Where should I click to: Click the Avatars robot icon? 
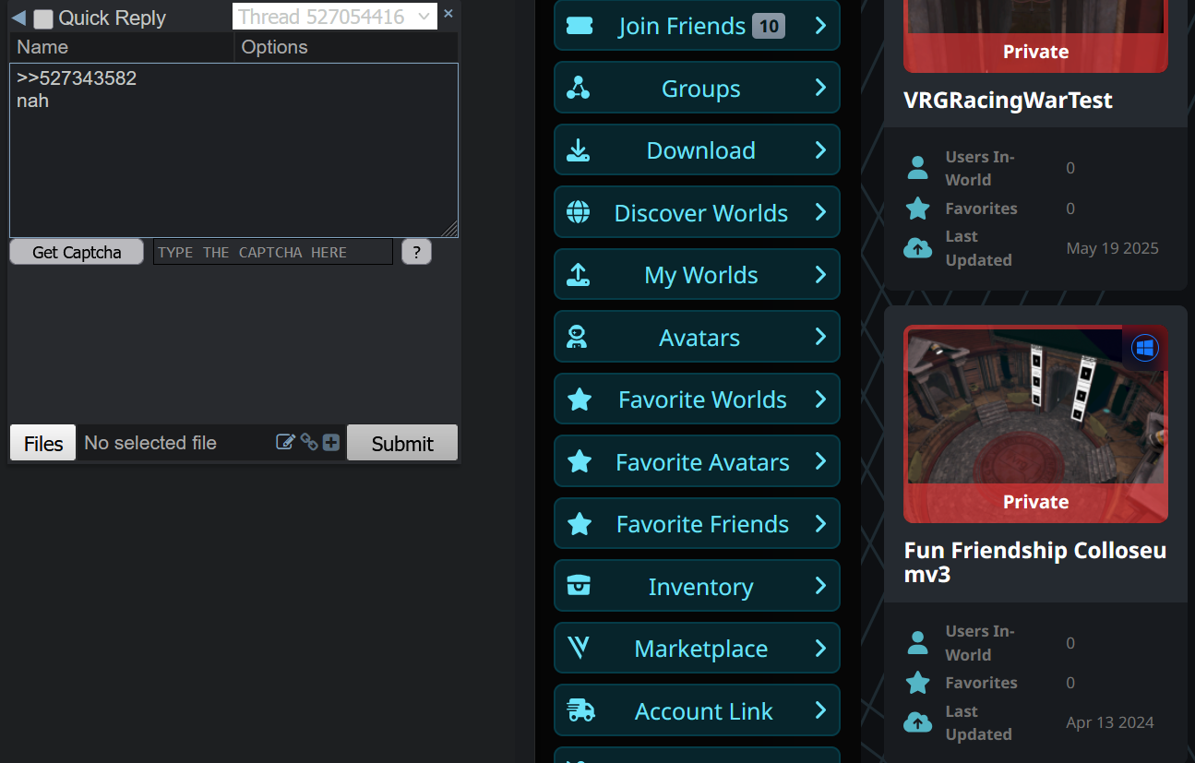579,337
